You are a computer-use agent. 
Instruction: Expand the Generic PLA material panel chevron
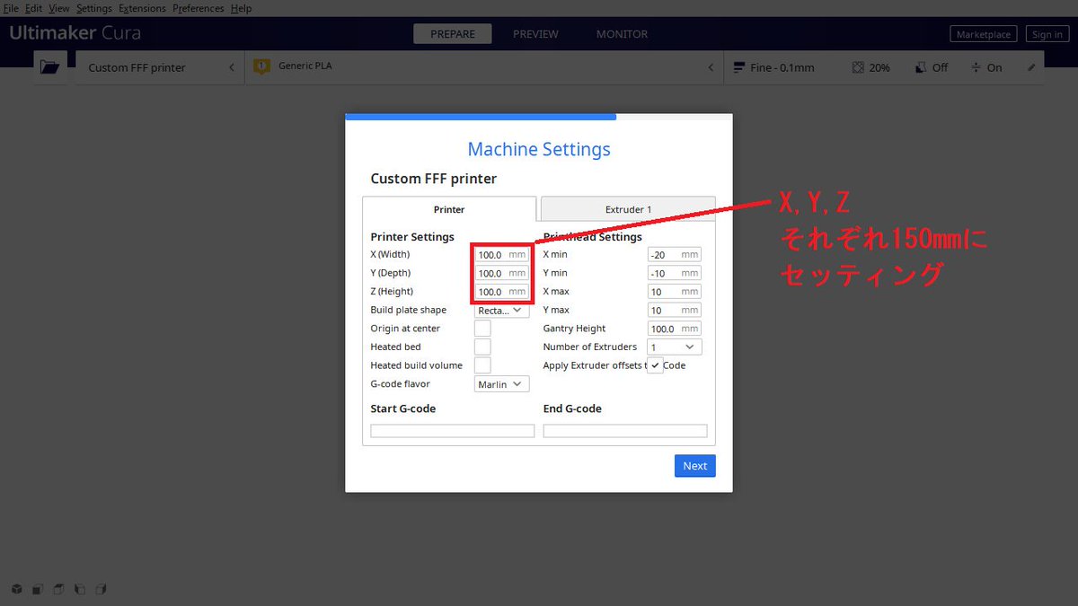pos(711,67)
